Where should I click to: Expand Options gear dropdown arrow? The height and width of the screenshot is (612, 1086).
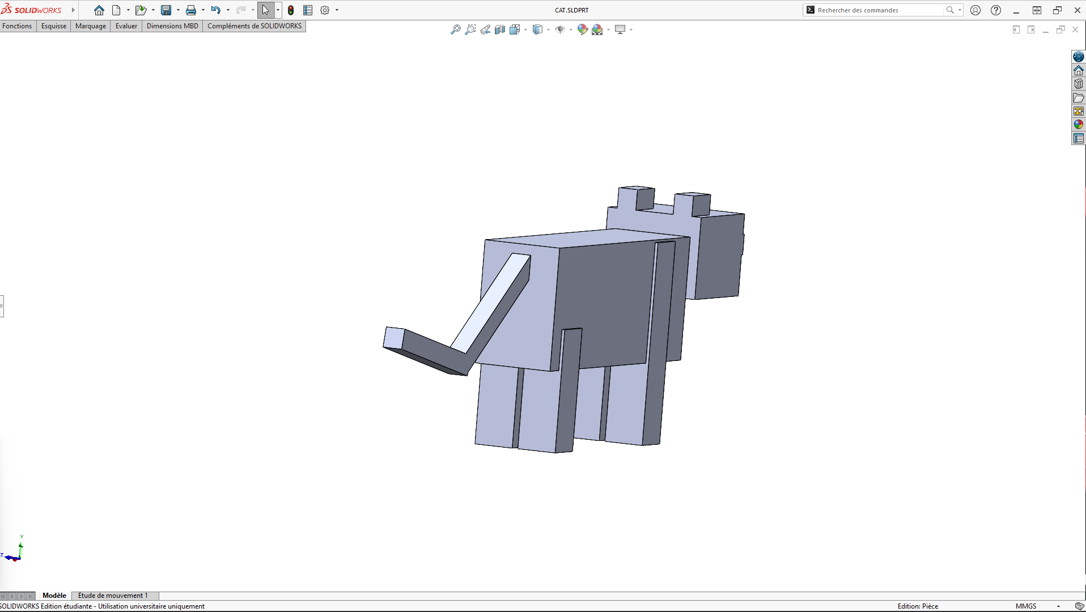tap(337, 10)
